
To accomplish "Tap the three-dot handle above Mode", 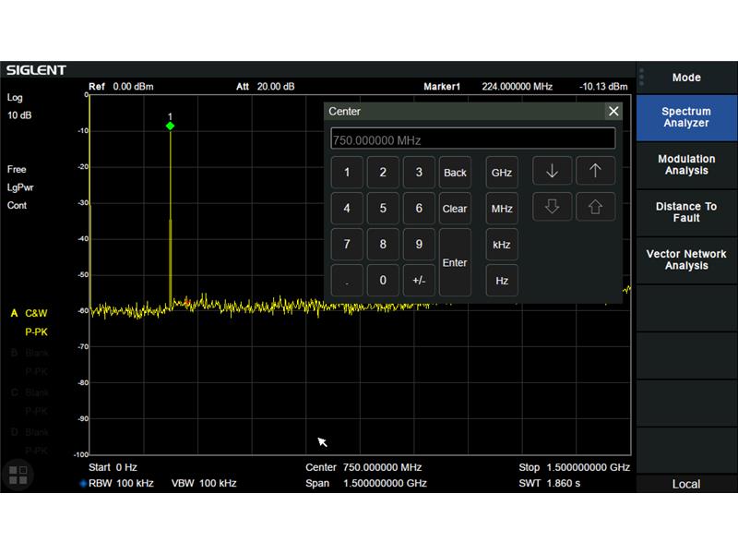I will tap(641, 78).
